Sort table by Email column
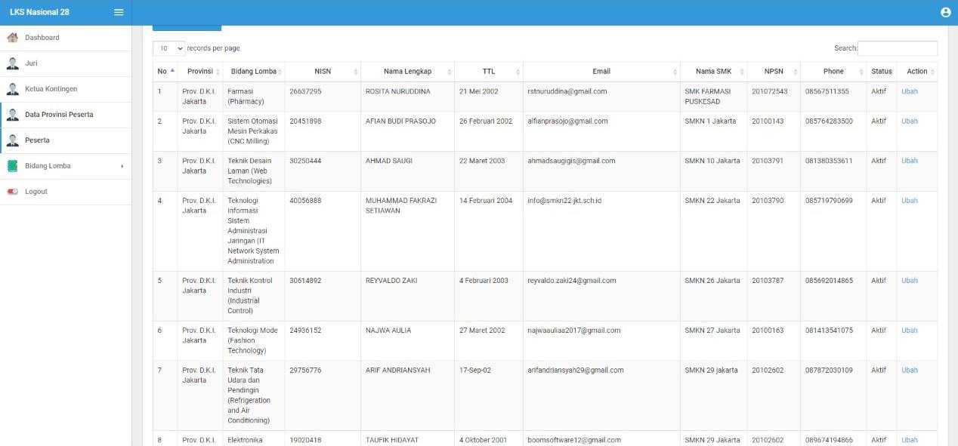This screenshot has width=958, height=446. pyautogui.click(x=601, y=72)
